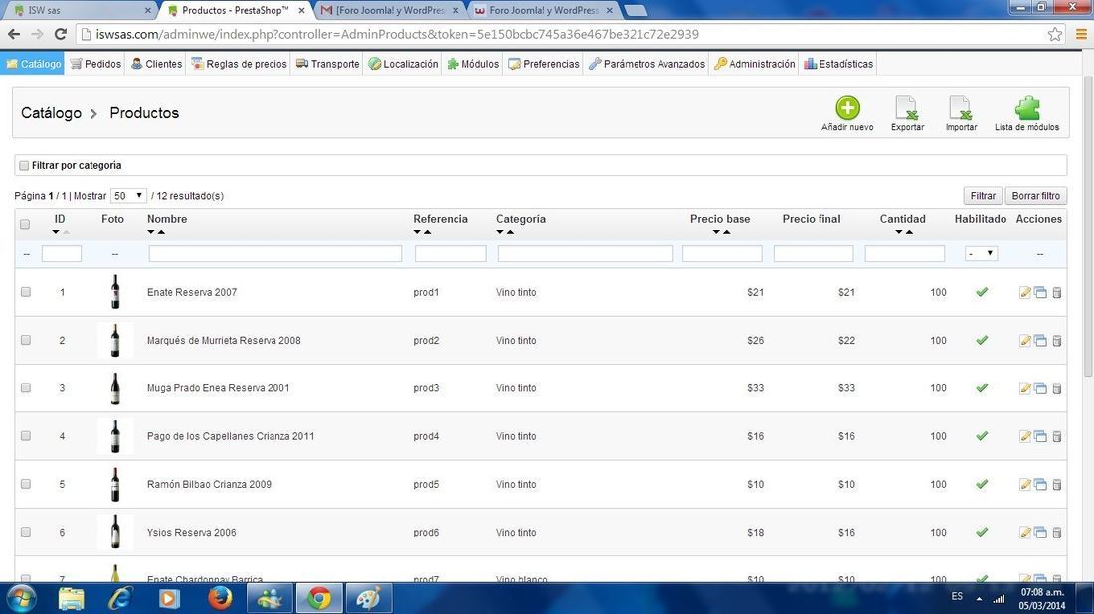The image size is (1094, 614).
Task: Select checkbox for product ID 3
Action: (26, 388)
